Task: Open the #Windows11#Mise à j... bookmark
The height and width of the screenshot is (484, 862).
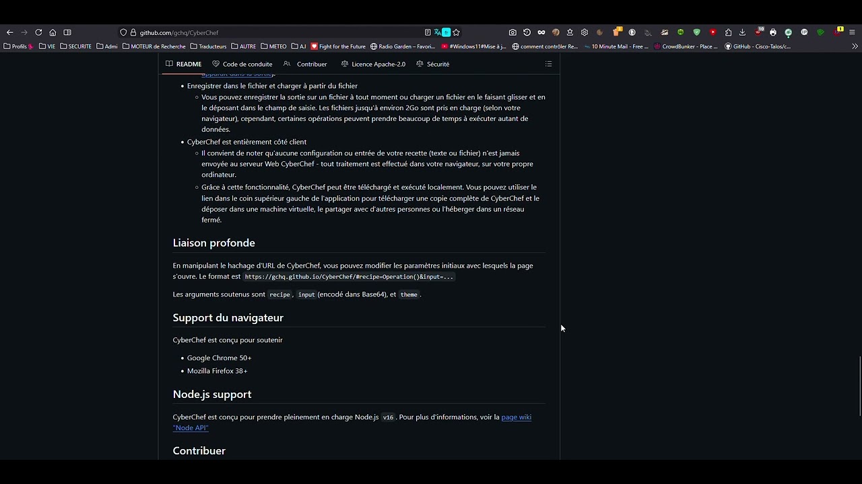Action: pyautogui.click(x=473, y=46)
